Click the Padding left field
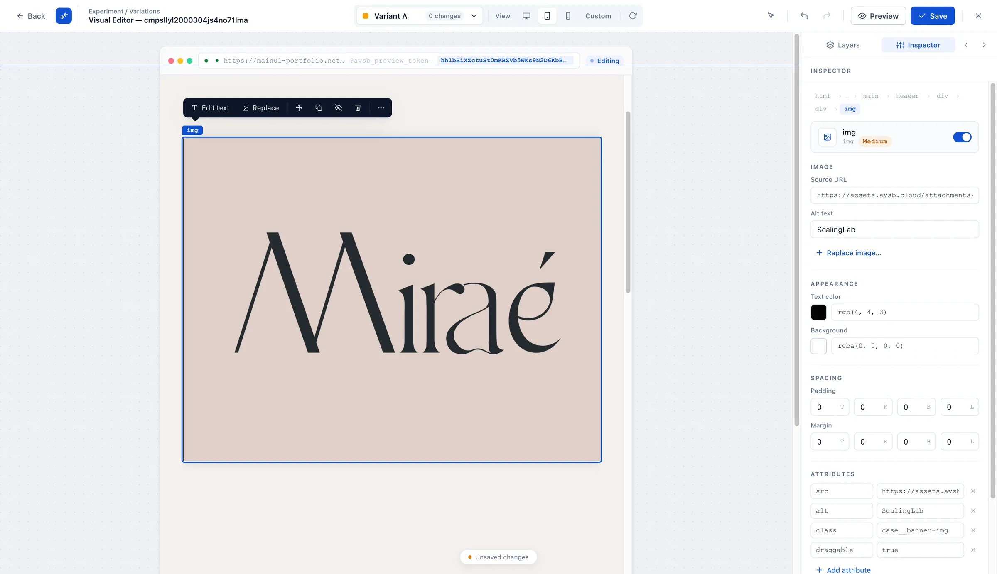 pyautogui.click(x=960, y=407)
